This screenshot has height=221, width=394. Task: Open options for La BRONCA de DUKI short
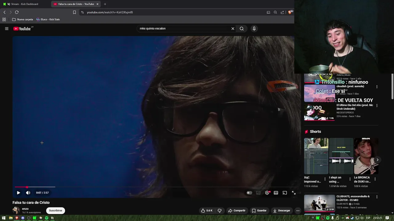coord(375,179)
